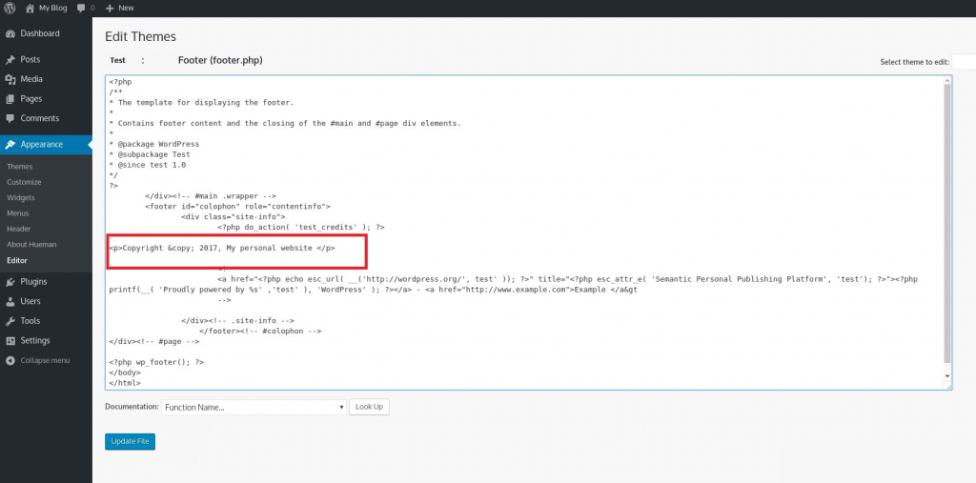The image size is (976, 483).
Task: Open the Header submenu link
Action: [x=19, y=229]
